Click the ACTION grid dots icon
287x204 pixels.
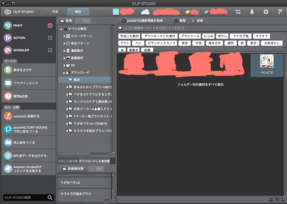[x=50, y=38]
